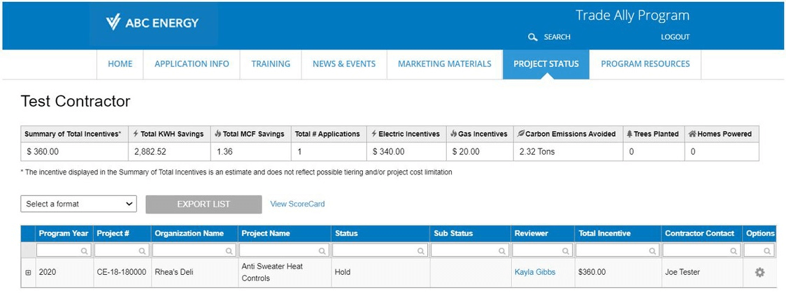The height and width of the screenshot is (293, 786).
Task: Open reviewer Kayla Gibbs link
Action: point(535,273)
